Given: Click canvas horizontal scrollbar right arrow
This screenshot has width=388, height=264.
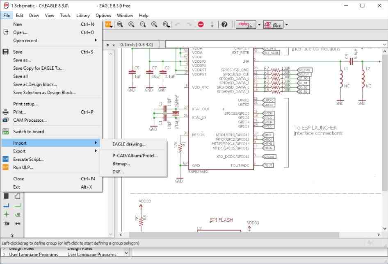Looking at the screenshot, I should [x=378, y=234].
